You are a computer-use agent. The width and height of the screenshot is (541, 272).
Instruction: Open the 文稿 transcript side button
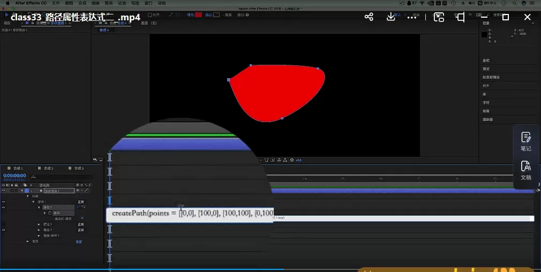525,169
